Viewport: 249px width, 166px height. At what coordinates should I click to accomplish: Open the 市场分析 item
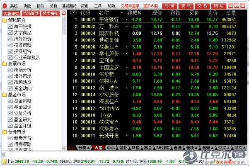click(x=19, y=70)
